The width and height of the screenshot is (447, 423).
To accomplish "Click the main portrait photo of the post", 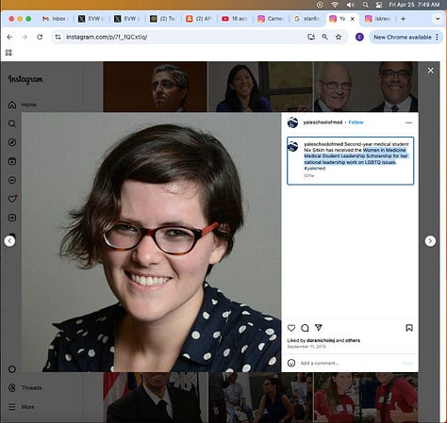I will click(x=151, y=242).
